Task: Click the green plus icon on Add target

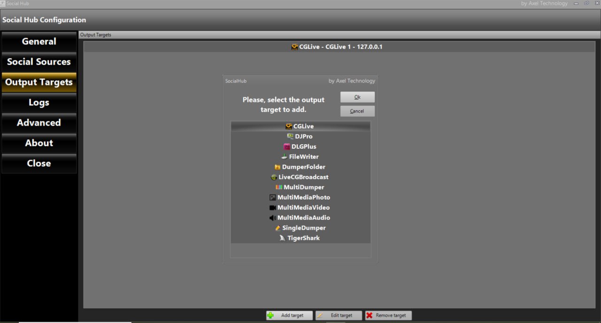Action: pyautogui.click(x=270, y=315)
